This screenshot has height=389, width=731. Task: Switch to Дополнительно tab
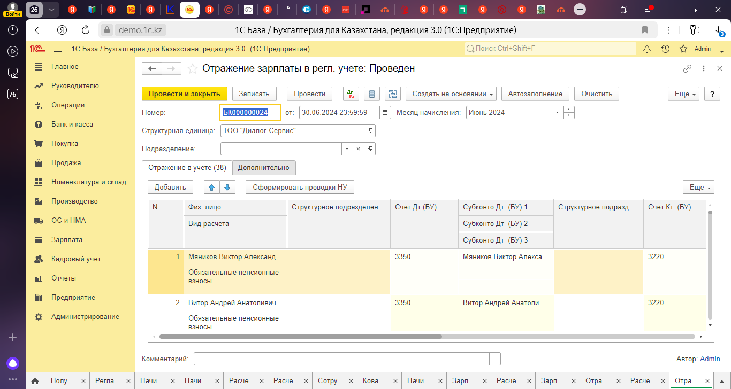[263, 168]
